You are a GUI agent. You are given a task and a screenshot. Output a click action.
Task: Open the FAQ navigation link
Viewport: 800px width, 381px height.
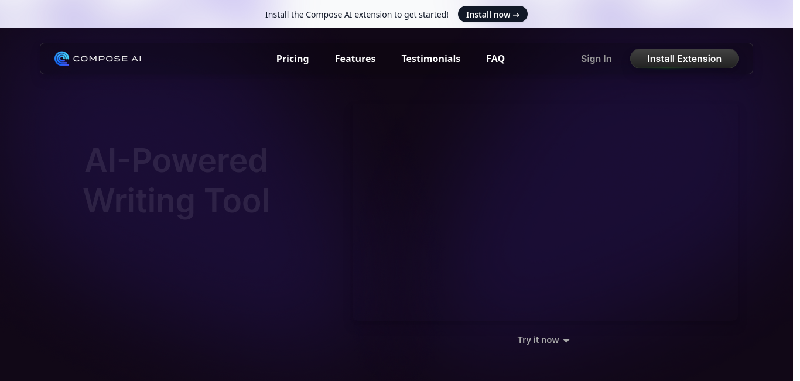click(495, 59)
